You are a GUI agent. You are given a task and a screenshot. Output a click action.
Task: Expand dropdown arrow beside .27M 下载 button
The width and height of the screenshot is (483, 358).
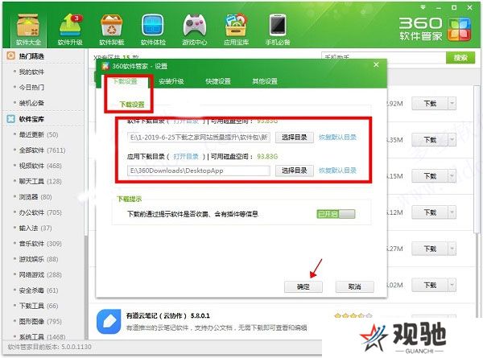[x=452, y=249]
